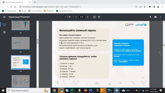Click thumbnail panel scroll up arrow
This screenshot has width=165, height=93.
pos(38,22)
